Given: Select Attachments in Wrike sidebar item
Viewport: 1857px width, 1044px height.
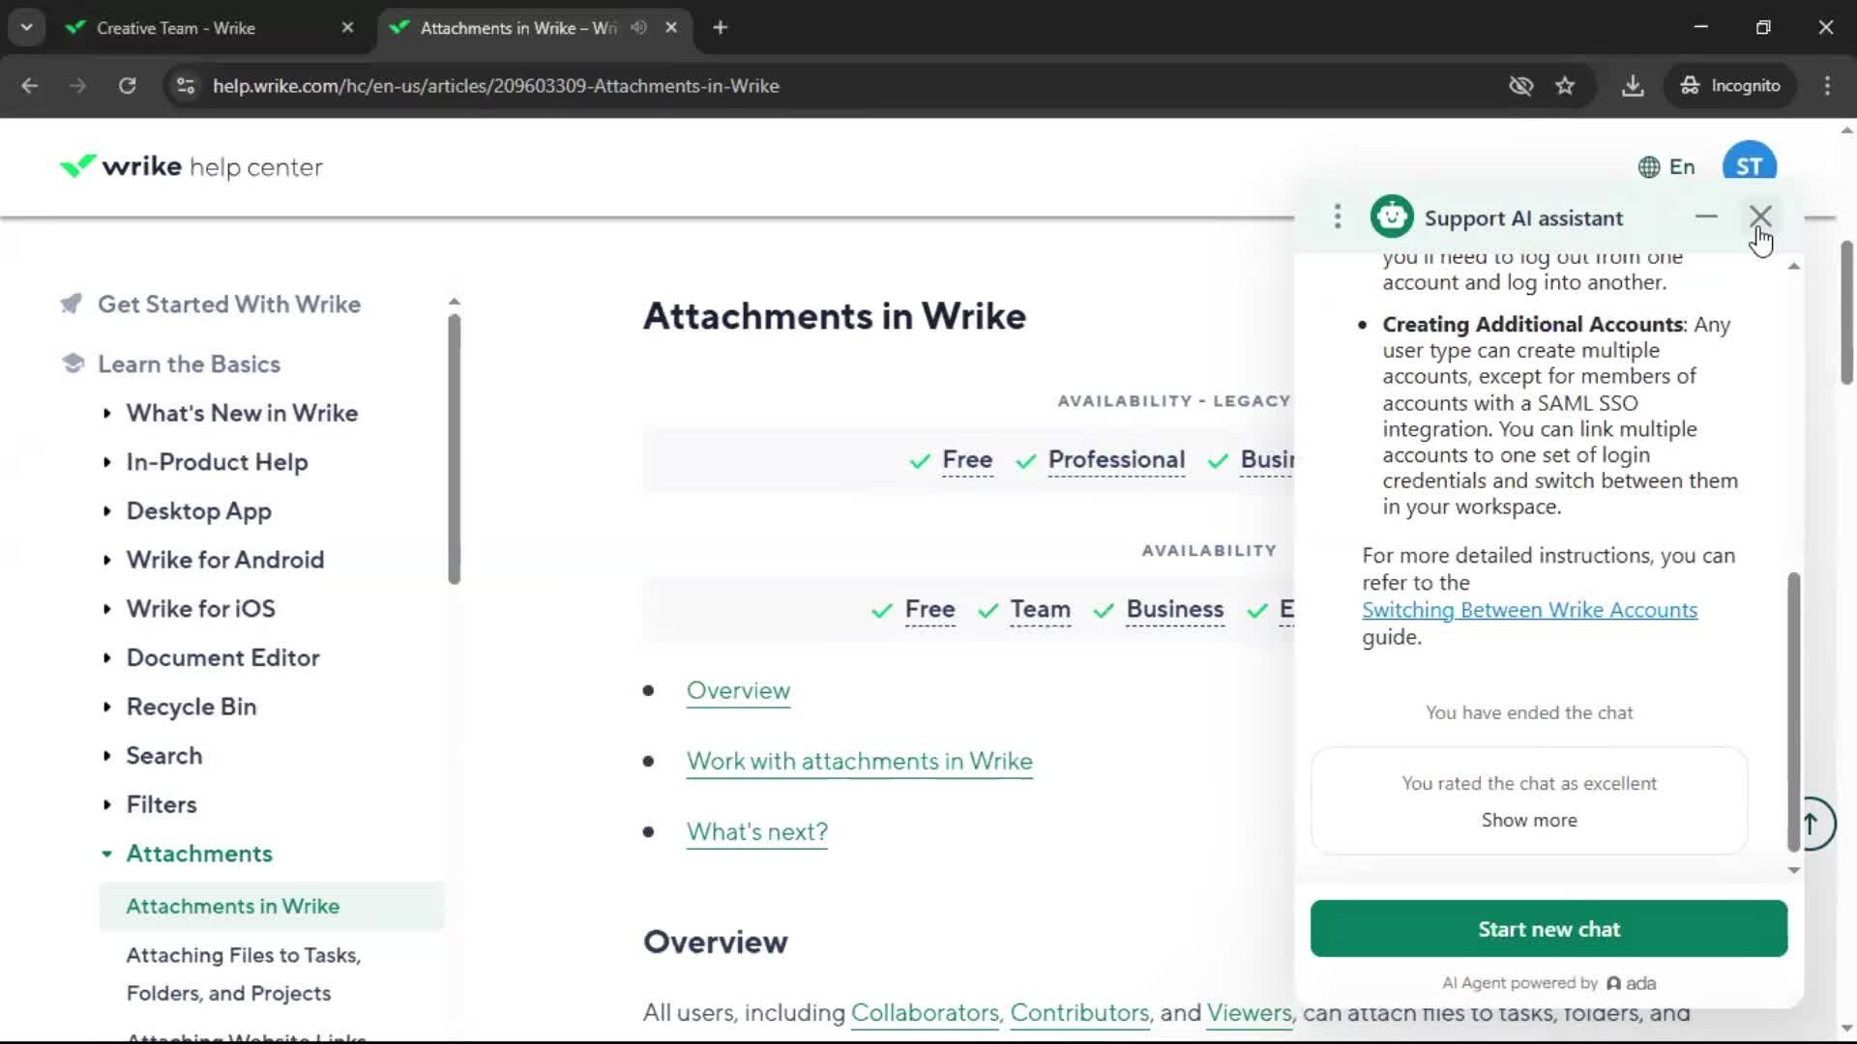Looking at the screenshot, I should tap(272, 907).
